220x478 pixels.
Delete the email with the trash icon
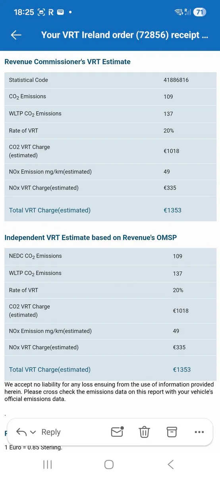tap(144, 432)
